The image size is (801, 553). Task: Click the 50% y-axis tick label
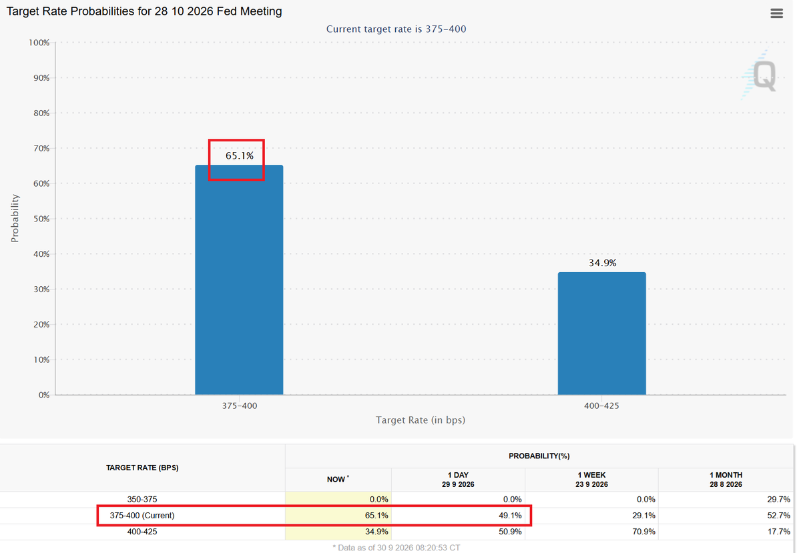coord(41,219)
